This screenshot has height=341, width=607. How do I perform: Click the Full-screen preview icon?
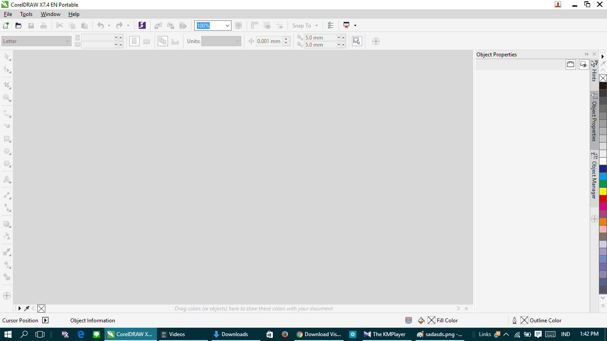coord(238,25)
